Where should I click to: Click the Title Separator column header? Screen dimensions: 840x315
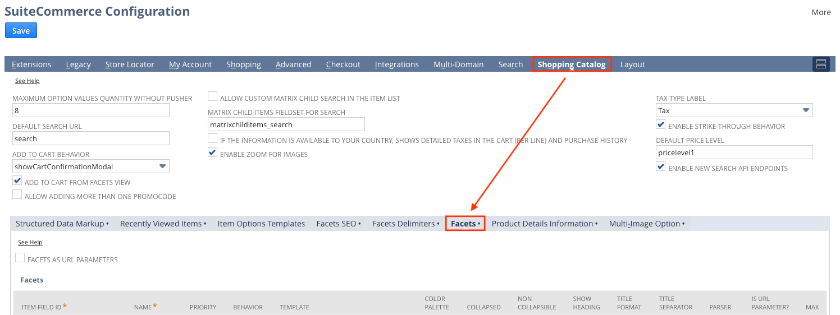[x=675, y=303]
